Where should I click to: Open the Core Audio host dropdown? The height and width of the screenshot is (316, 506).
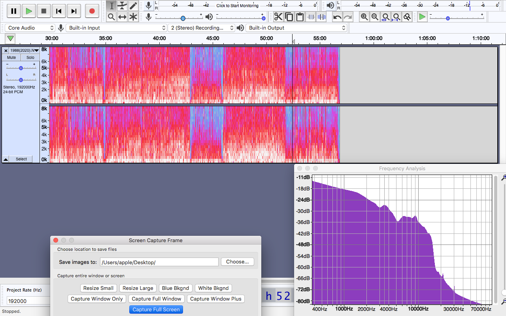[30, 28]
